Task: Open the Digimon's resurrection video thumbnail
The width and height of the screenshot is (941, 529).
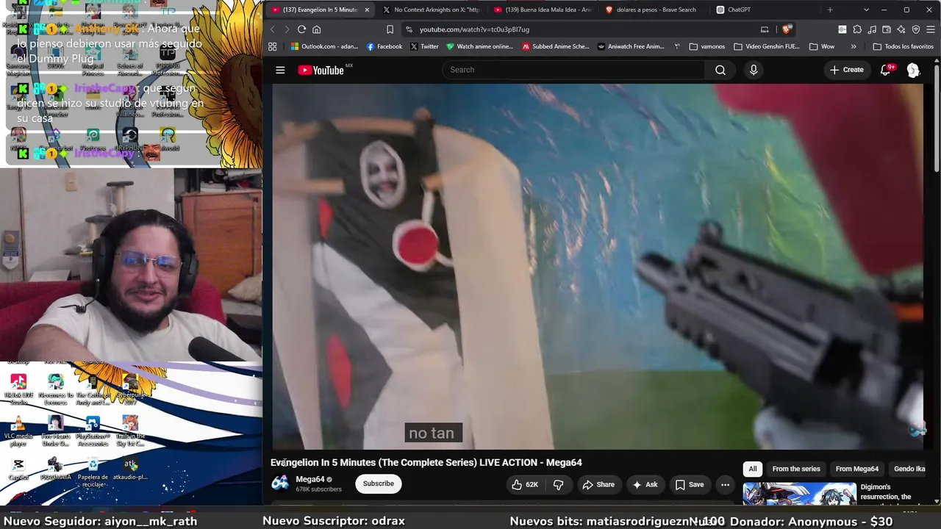Action: (799, 494)
